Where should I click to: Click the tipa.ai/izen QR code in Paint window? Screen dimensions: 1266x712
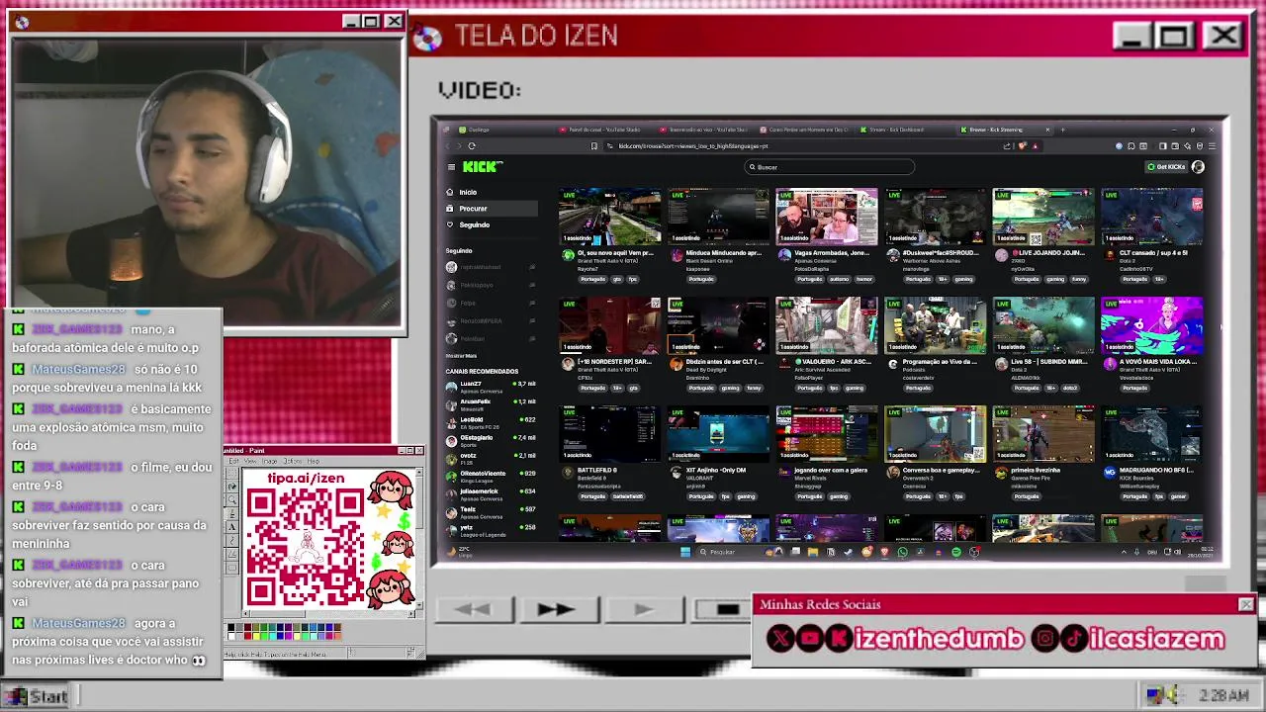(x=305, y=548)
